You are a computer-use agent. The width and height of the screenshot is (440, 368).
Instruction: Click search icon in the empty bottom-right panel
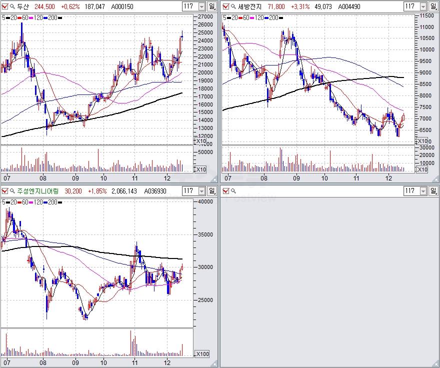pyautogui.click(x=233, y=191)
